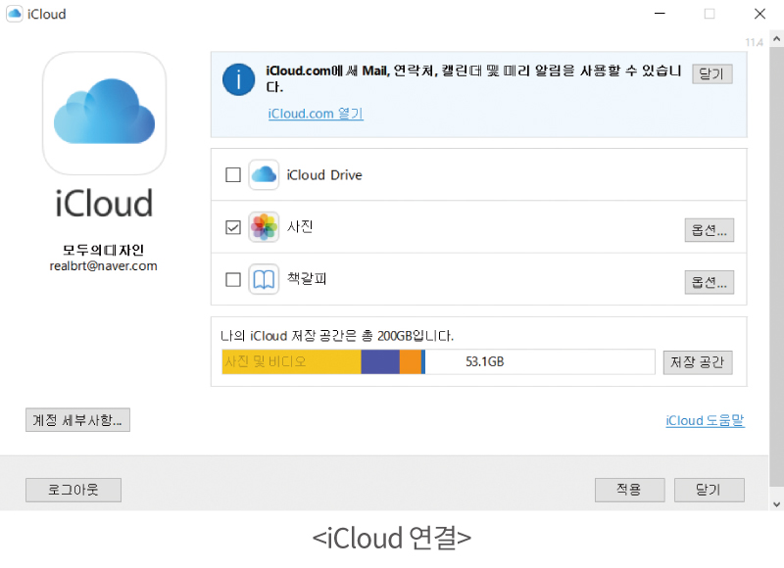Click the orange storage bar segment

point(411,361)
